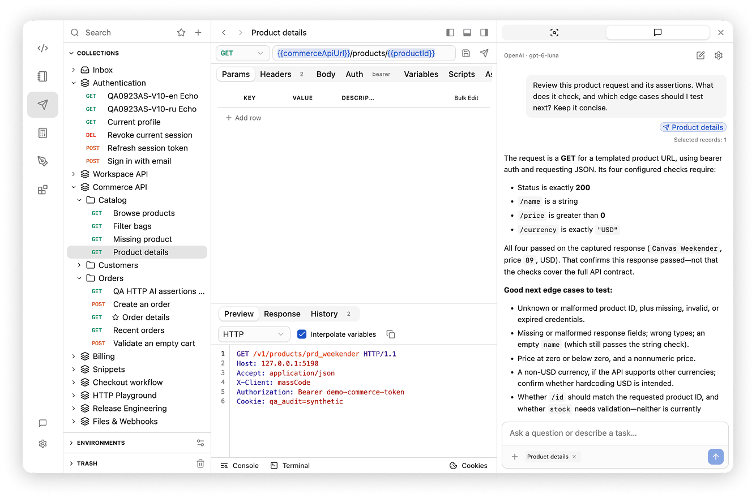The image size is (756, 498).
Task: Select the HTTP client paper-plane sidebar icon
Action: pyautogui.click(x=42, y=105)
